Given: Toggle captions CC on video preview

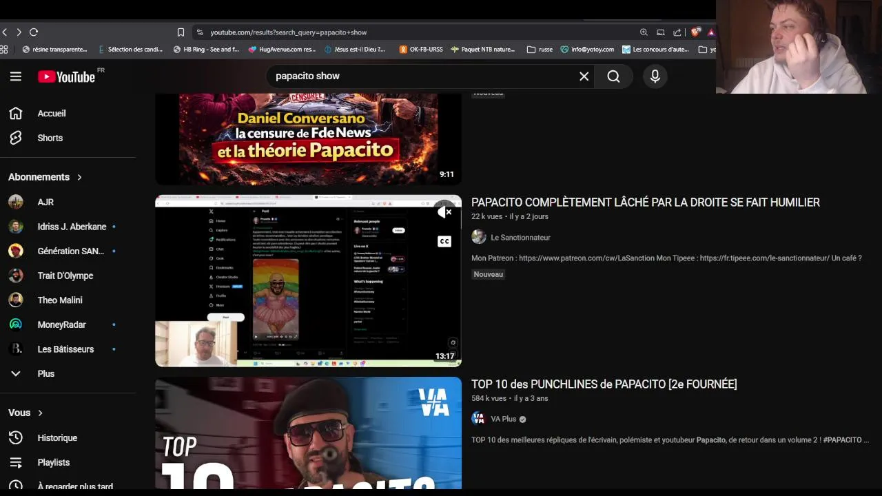Looking at the screenshot, I should tap(444, 241).
